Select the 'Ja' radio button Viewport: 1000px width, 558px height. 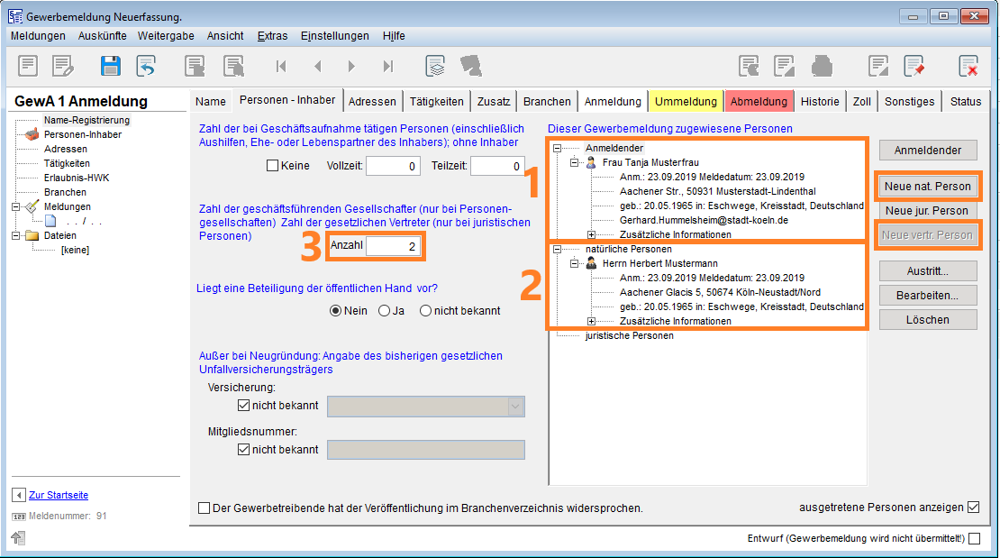pyautogui.click(x=385, y=311)
